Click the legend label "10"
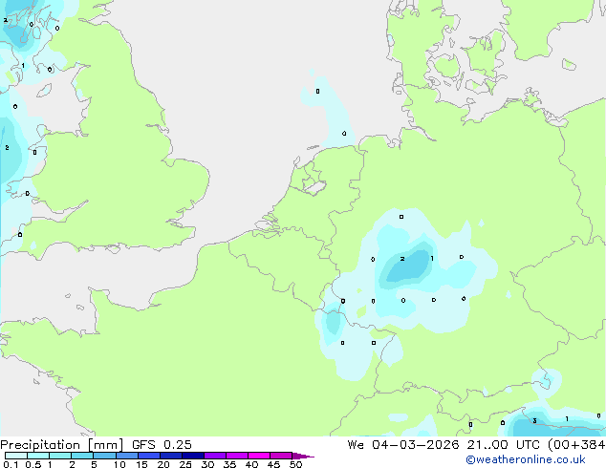The width and height of the screenshot is (606, 468). pos(119,464)
